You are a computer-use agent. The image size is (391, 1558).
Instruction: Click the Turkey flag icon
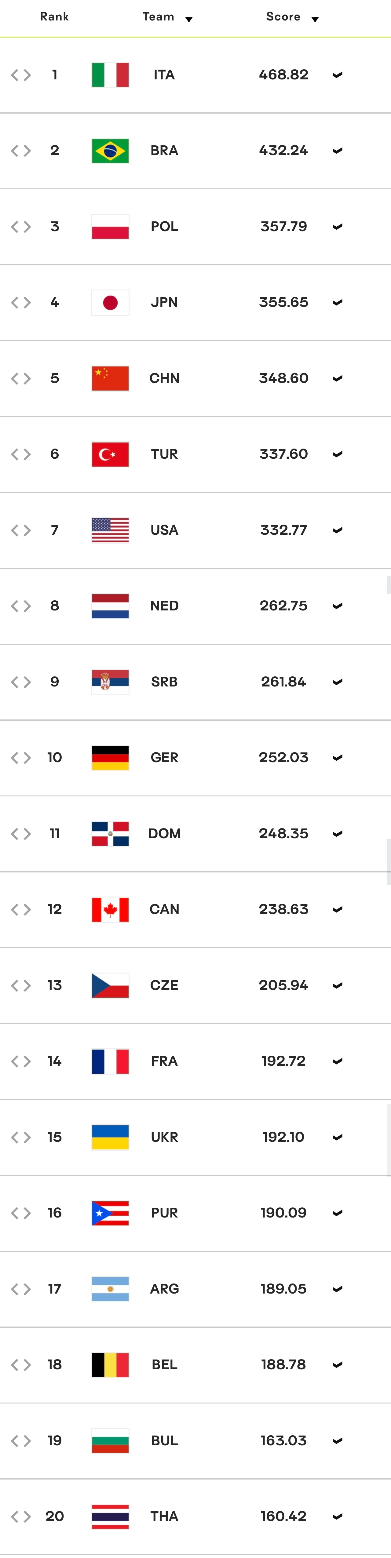click(x=110, y=454)
